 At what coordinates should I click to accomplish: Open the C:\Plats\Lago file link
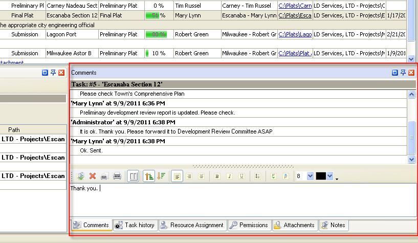(295, 34)
